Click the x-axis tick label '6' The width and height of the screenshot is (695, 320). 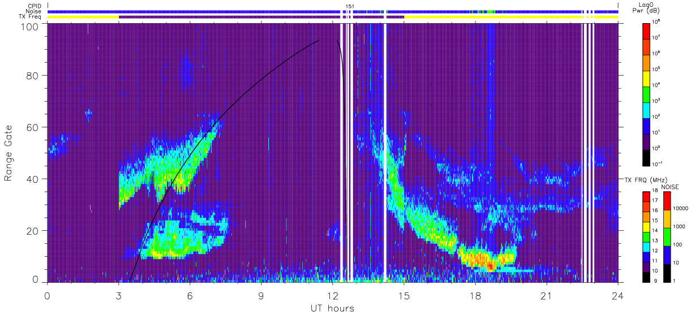[190, 296]
